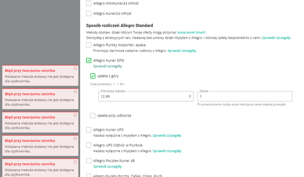
Task: Dismiss the bottom-most error notification
Action: [x=75, y=161]
